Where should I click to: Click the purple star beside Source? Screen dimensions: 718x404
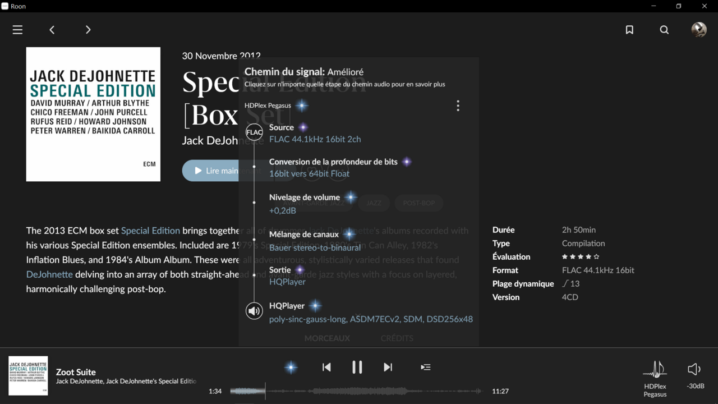point(303,127)
